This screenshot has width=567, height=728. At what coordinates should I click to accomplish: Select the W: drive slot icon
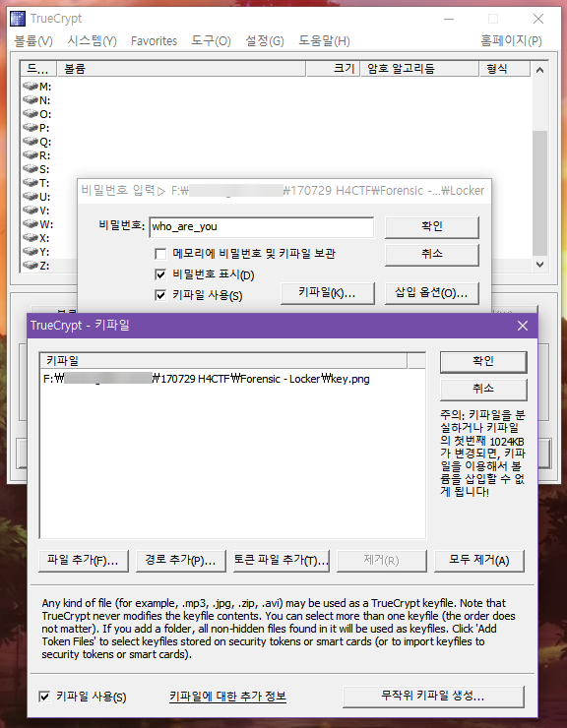tap(31, 224)
